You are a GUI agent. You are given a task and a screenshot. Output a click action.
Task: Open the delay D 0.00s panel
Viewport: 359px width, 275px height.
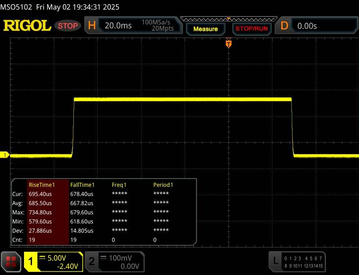[x=316, y=25]
